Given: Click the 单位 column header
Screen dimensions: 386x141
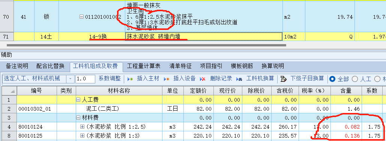Looking at the screenshot, I should (x=173, y=91).
